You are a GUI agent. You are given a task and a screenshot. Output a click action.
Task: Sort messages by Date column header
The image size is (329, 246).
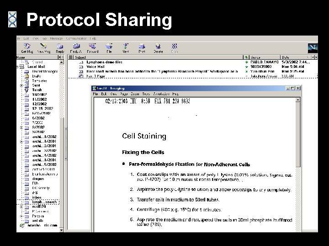coord(296,57)
